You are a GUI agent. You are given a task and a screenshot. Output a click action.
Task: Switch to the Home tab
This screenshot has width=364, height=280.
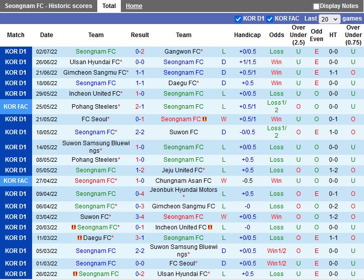pyautogui.click(x=134, y=6)
